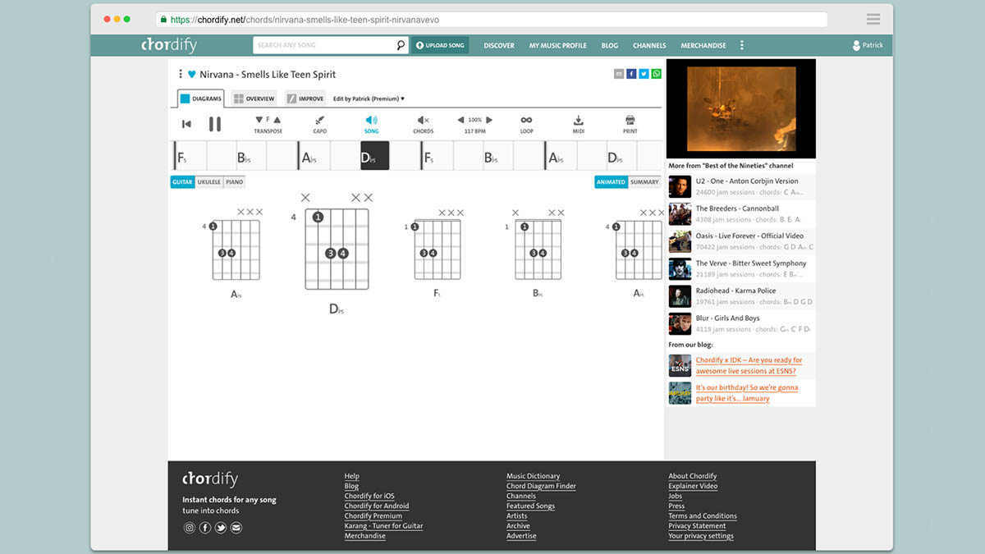Toggle the favorite heart for this song
Viewport: 985px width, 554px height.
pos(192,74)
